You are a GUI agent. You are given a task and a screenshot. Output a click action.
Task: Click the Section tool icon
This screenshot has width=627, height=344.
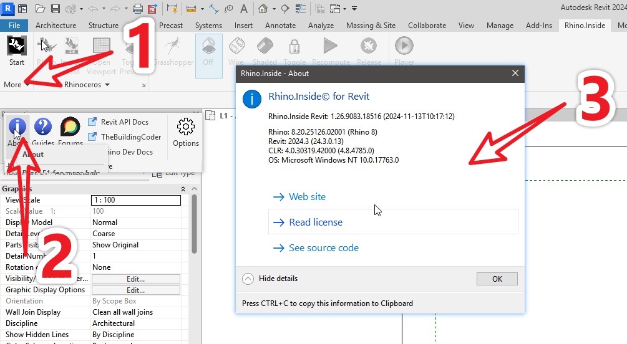tap(284, 8)
